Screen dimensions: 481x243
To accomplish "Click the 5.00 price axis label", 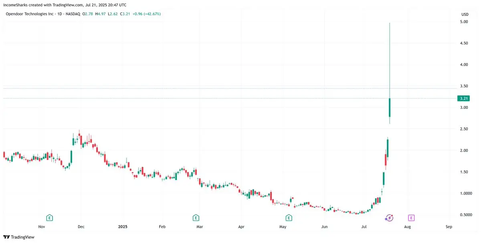I will tap(465, 22).
